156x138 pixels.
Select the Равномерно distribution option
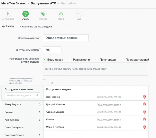(70, 60)
